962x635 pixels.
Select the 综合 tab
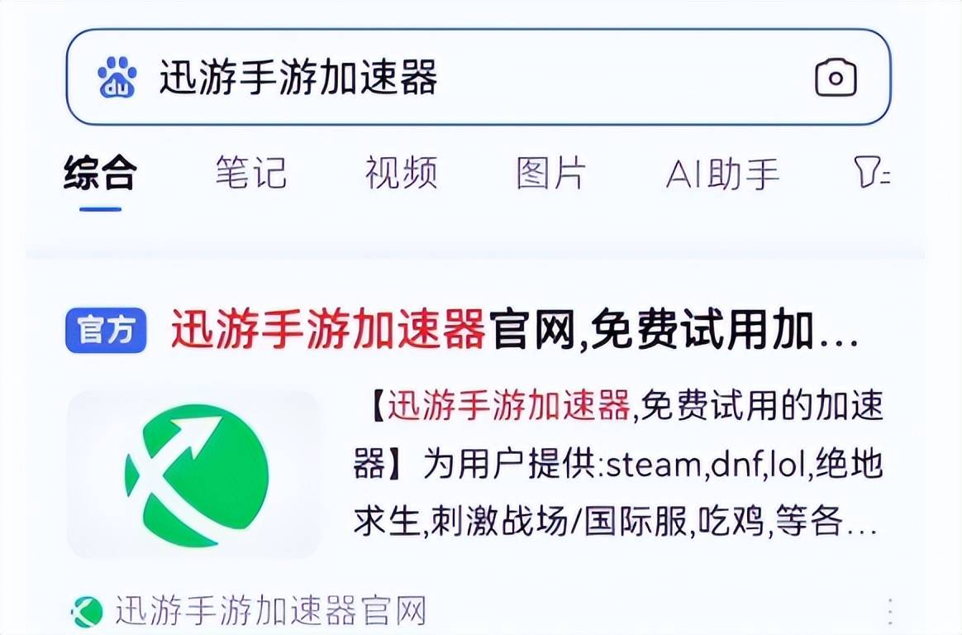pos(100,173)
